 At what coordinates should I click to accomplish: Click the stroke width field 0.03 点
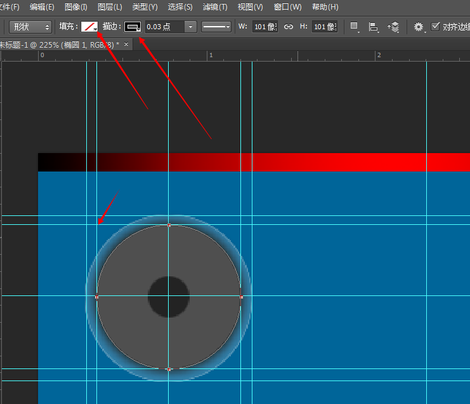164,27
